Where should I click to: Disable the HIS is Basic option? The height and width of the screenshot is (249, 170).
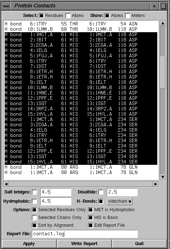(90, 218)
